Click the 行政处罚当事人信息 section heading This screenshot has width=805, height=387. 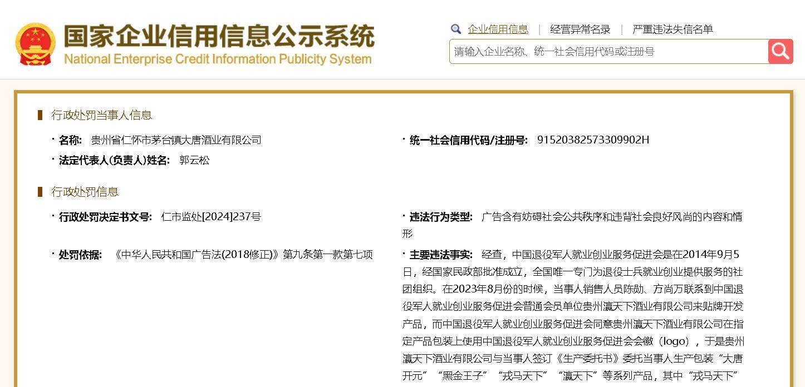click(x=102, y=115)
